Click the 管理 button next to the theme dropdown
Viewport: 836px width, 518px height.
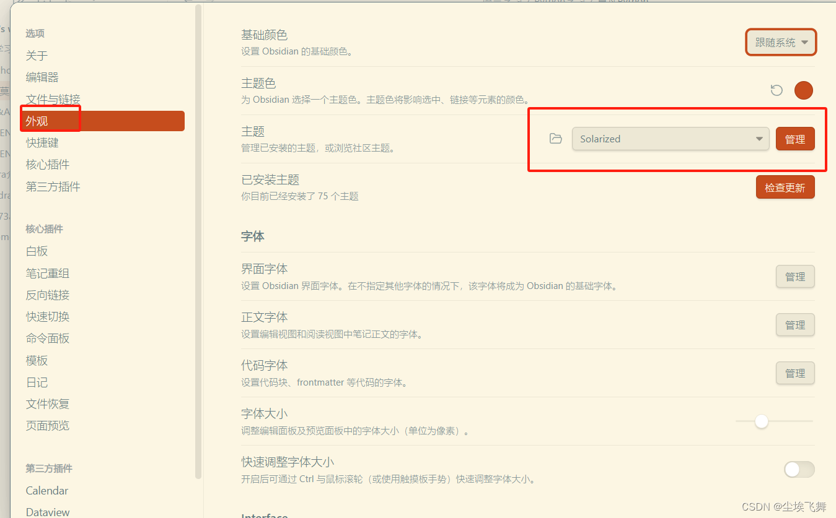795,139
